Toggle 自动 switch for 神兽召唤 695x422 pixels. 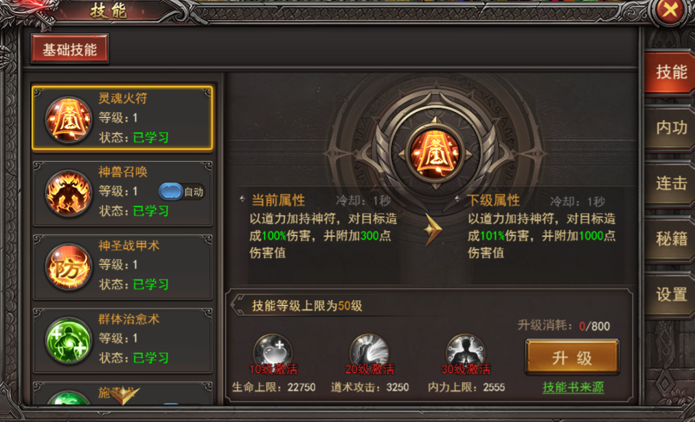point(170,191)
